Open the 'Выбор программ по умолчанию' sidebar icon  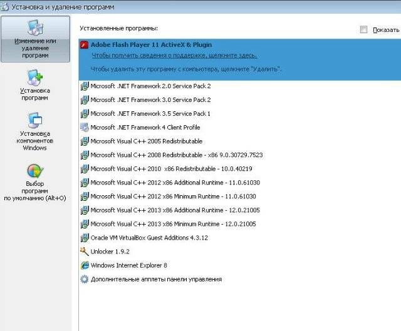[35, 171]
